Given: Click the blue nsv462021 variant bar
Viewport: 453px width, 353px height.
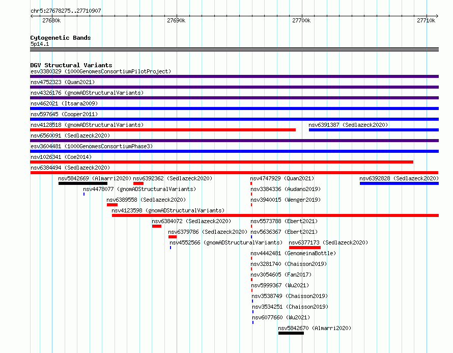Looking at the screenshot, I should (x=234, y=108).
